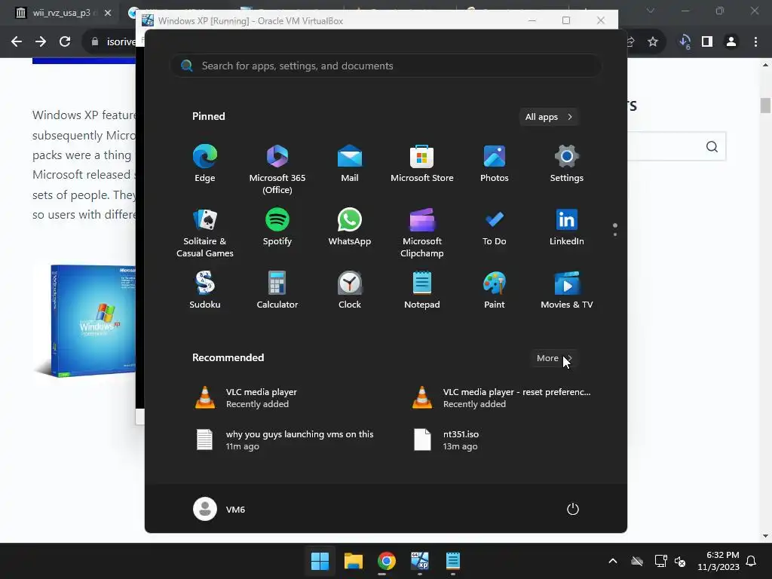Open Paint app
The width and height of the screenshot is (772, 579).
(495, 290)
